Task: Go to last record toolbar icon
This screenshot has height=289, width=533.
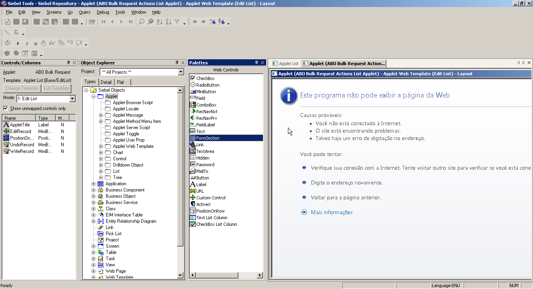Action: (x=130, y=22)
